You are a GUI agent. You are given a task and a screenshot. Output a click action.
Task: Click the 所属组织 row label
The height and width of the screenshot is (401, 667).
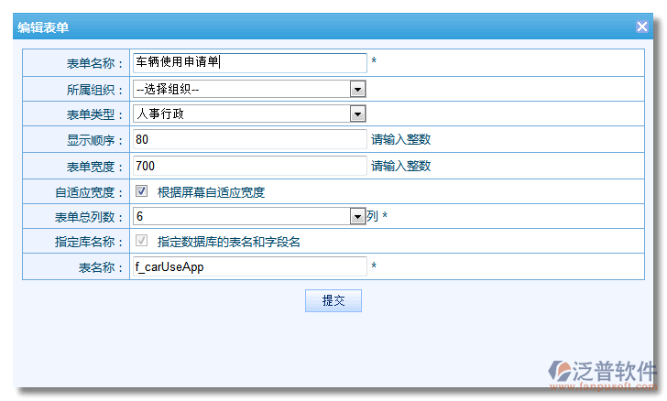[x=94, y=89]
